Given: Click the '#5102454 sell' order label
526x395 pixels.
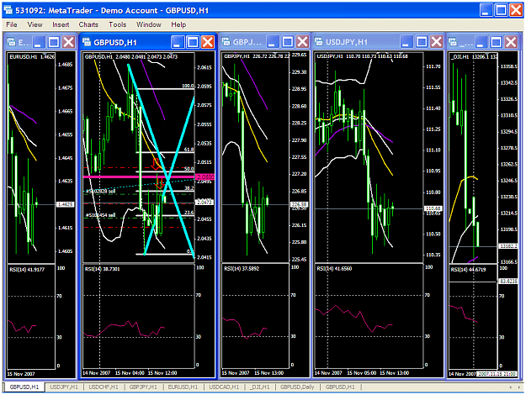Looking at the screenshot, I should (101, 215).
